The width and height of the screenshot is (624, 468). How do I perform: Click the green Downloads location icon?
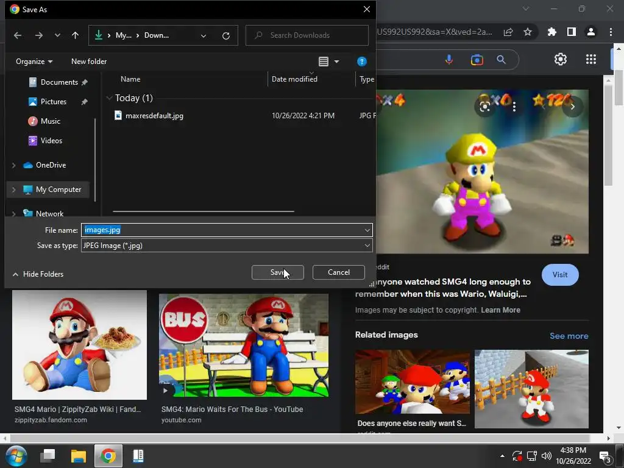point(98,35)
